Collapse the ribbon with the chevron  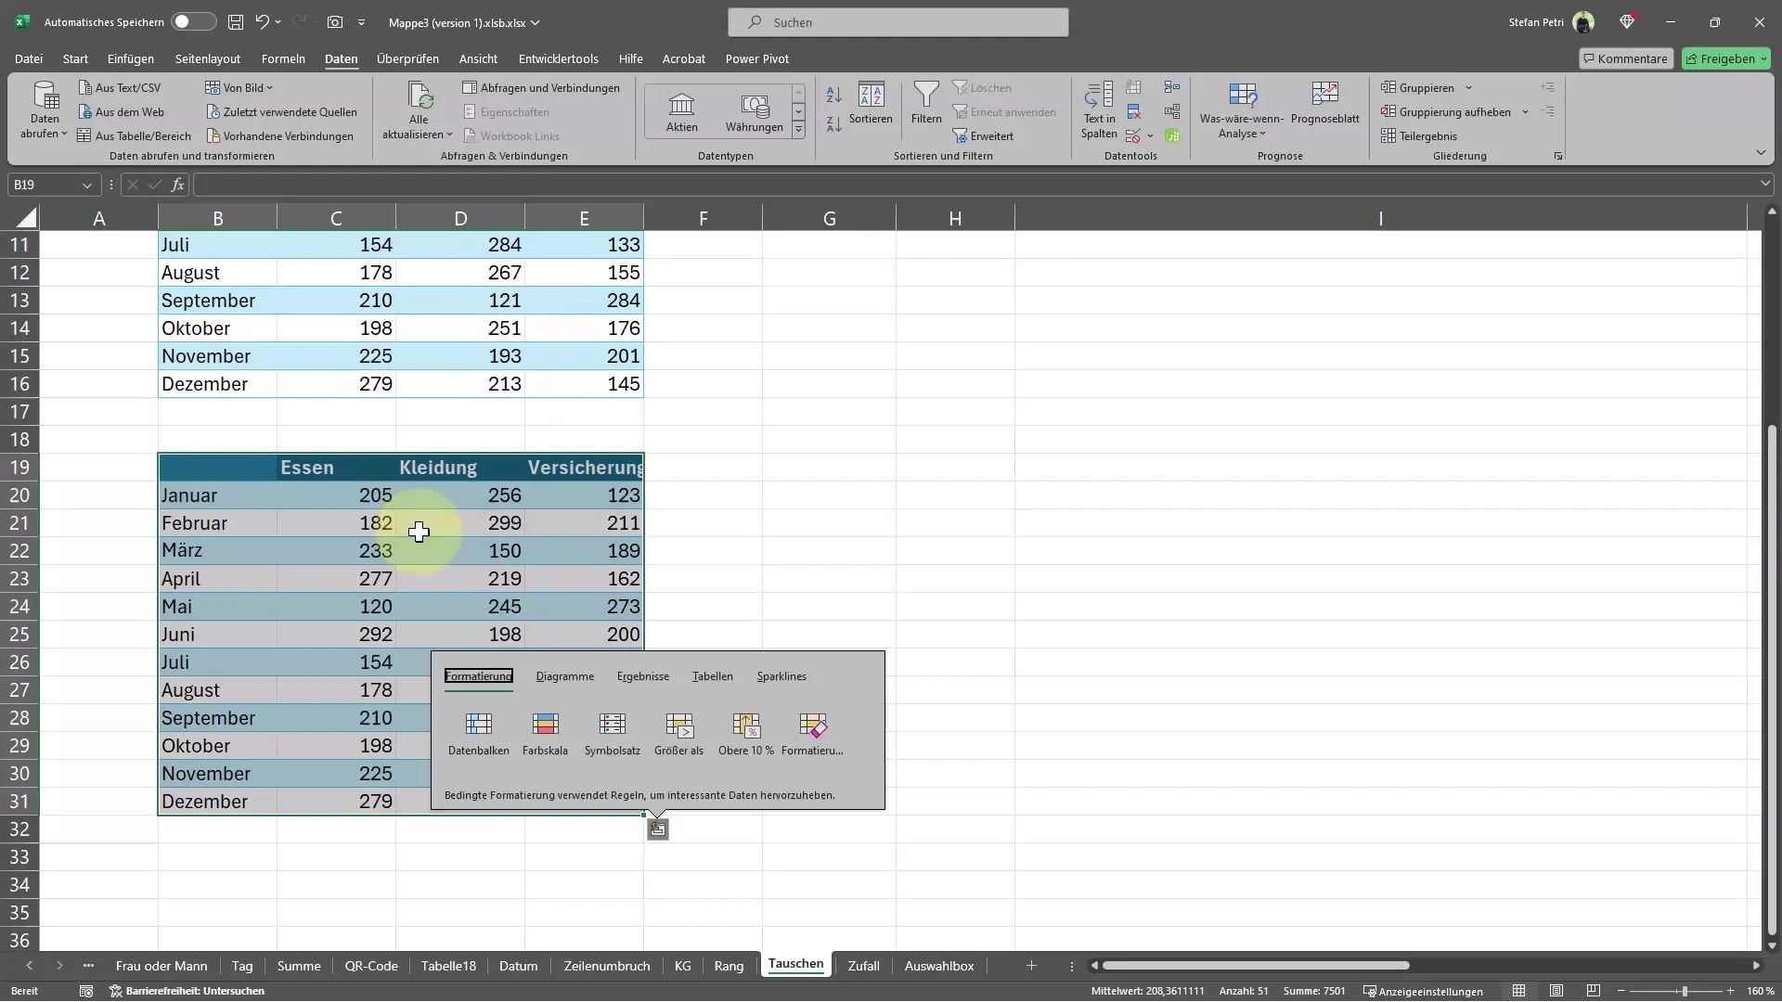(x=1761, y=153)
